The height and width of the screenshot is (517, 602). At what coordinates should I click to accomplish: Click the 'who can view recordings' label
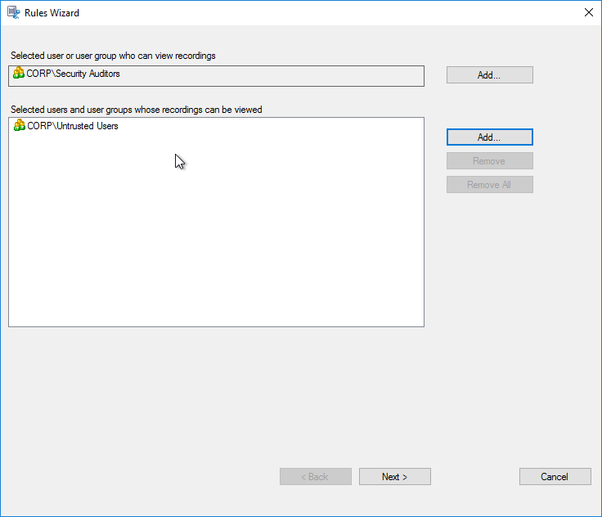pyautogui.click(x=113, y=56)
